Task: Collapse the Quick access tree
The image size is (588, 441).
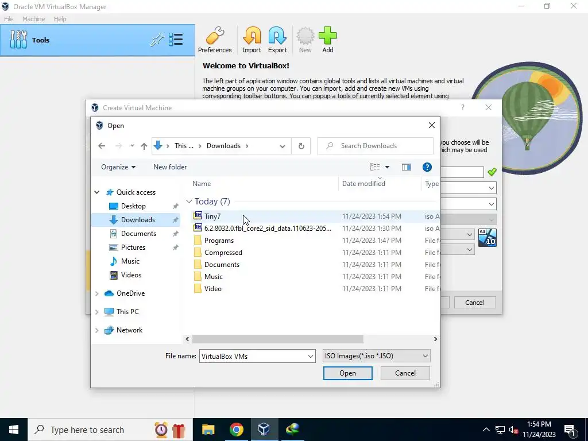Action: (x=96, y=192)
